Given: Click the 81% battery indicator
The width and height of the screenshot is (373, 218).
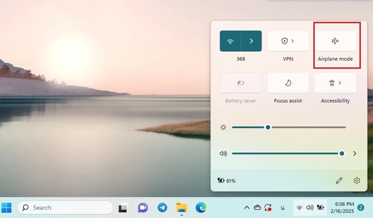Looking at the screenshot, I should click(227, 181).
